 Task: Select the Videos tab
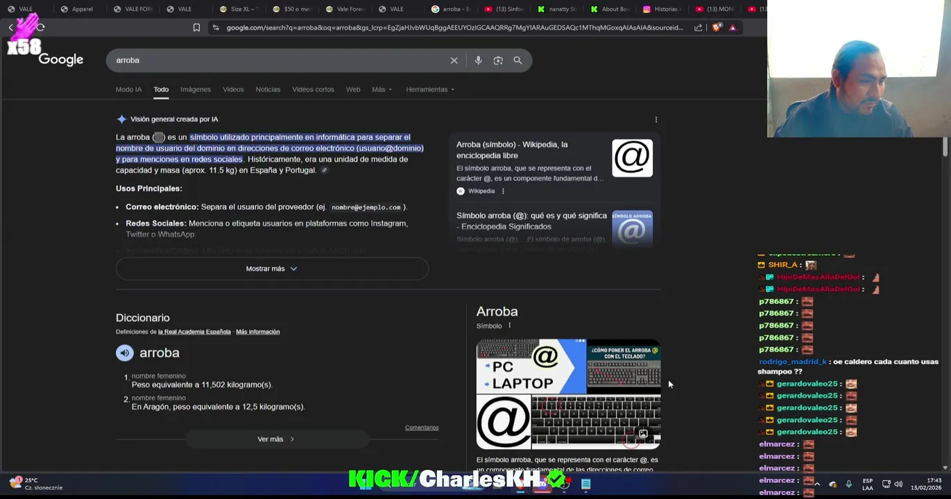[233, 89]
